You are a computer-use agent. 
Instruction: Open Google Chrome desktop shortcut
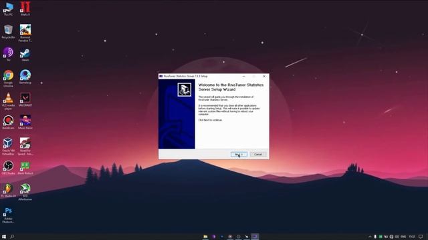click(8, 79)
